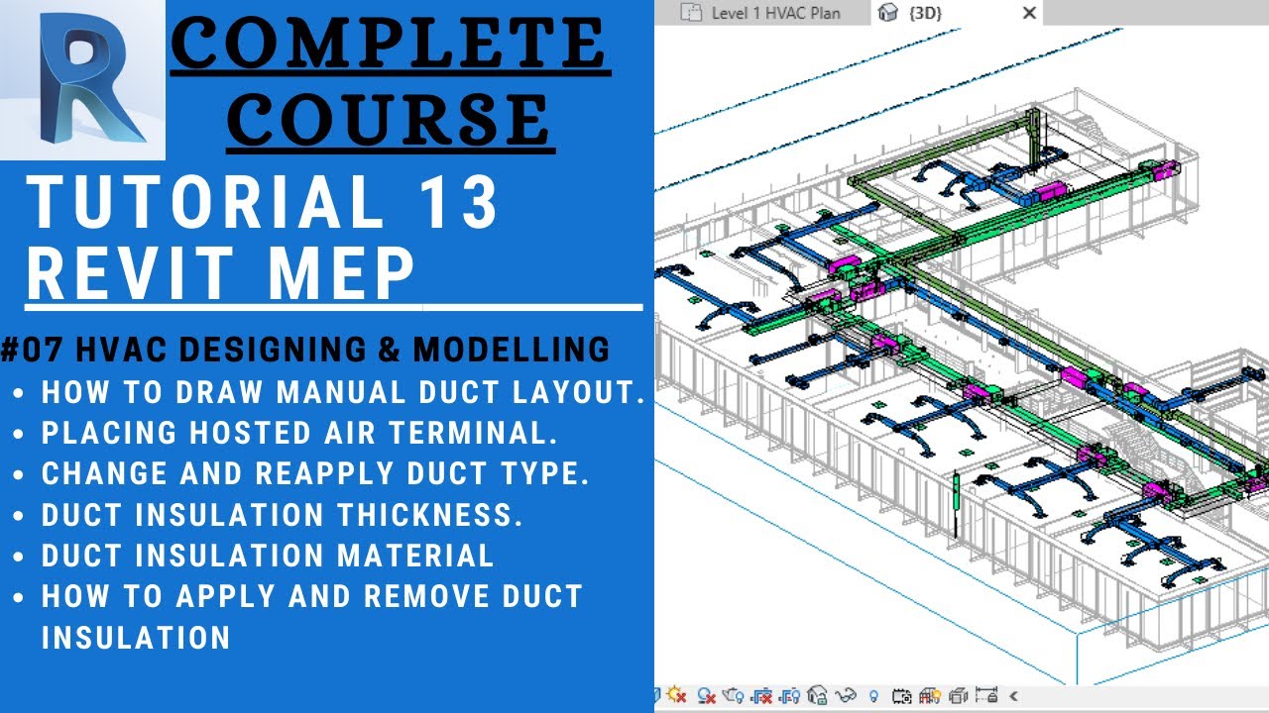This screenshot has width=1269, height=713.
Task: Toggle the Reveal Constraints icon
Action: (x=987, y=695)
